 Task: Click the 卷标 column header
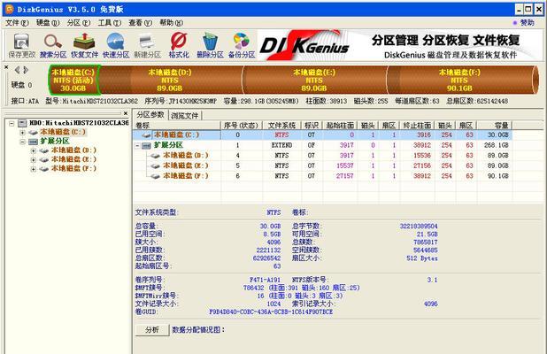pyautogui.click(x=177, y=125)
